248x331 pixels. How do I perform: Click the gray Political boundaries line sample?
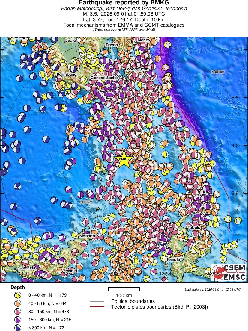pos(97,301)
